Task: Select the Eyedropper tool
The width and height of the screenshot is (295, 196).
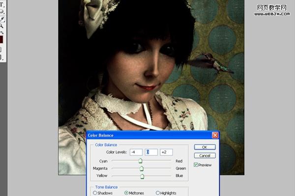Action: tap(2, 19)
